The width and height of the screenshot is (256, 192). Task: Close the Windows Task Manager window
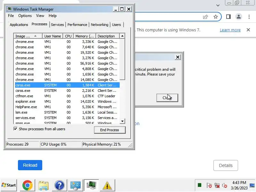(x=129, y=9)
